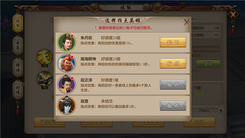
Task: Unequip 朱丹臣 with 卸下 button
Action: click(x=173, y=42)
